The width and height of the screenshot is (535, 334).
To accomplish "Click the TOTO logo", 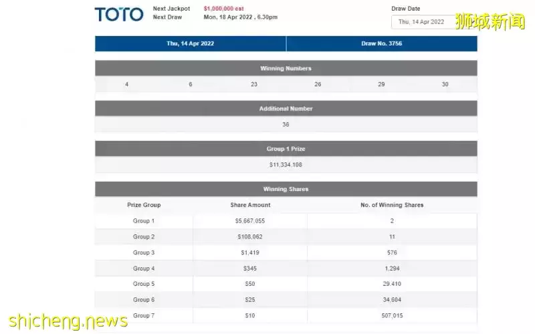I will click(119, 15).
